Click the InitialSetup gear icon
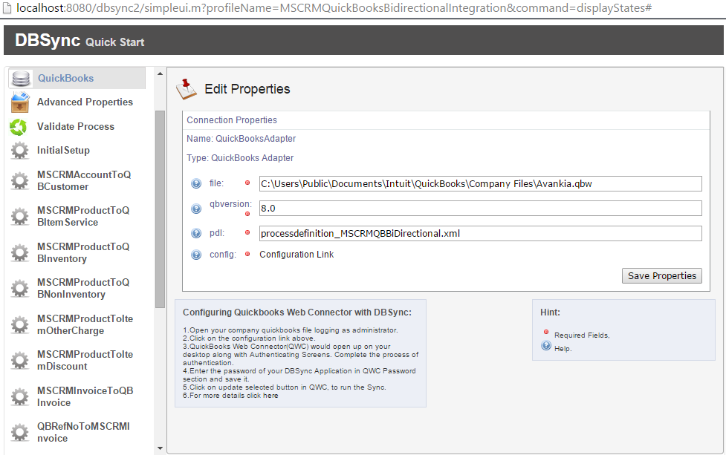The height and width of the screenshot is (455, 726). (20, 151)
